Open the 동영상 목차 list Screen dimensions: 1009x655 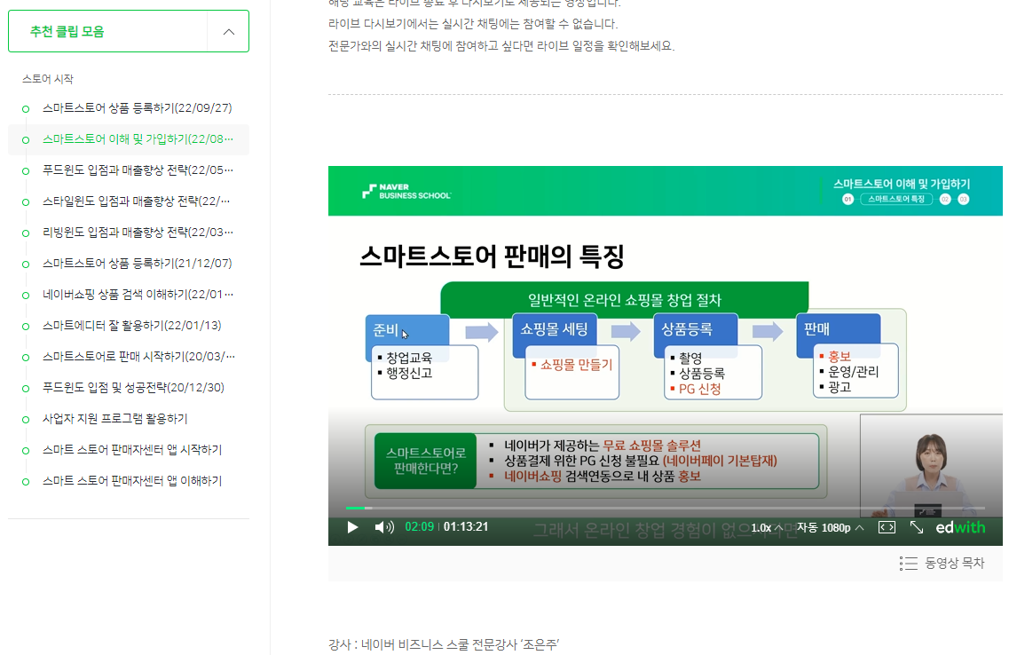coord(942,564)
